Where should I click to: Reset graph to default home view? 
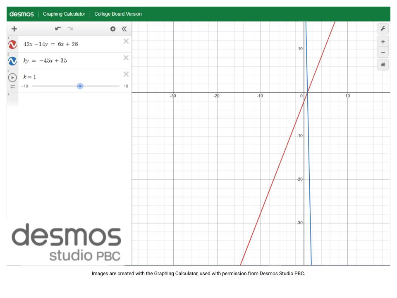tap(383, 65)
